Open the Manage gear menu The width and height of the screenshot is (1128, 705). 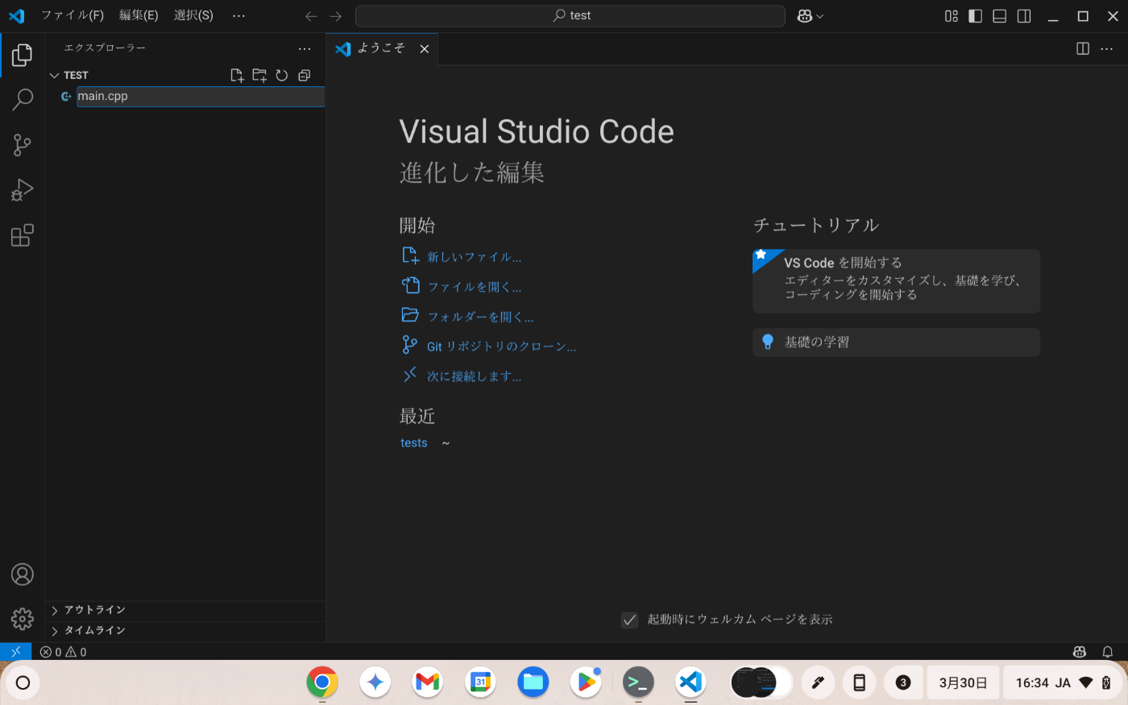[22, 619]
